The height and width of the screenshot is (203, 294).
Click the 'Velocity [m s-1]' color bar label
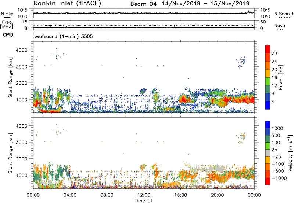[290, 153]
